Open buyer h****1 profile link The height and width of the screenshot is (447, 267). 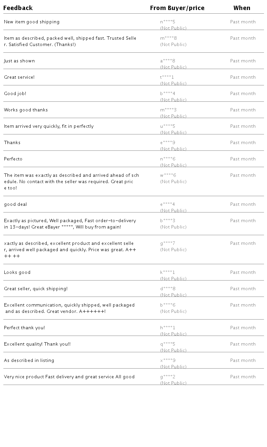pyautogui.click(x=168, y=328)
